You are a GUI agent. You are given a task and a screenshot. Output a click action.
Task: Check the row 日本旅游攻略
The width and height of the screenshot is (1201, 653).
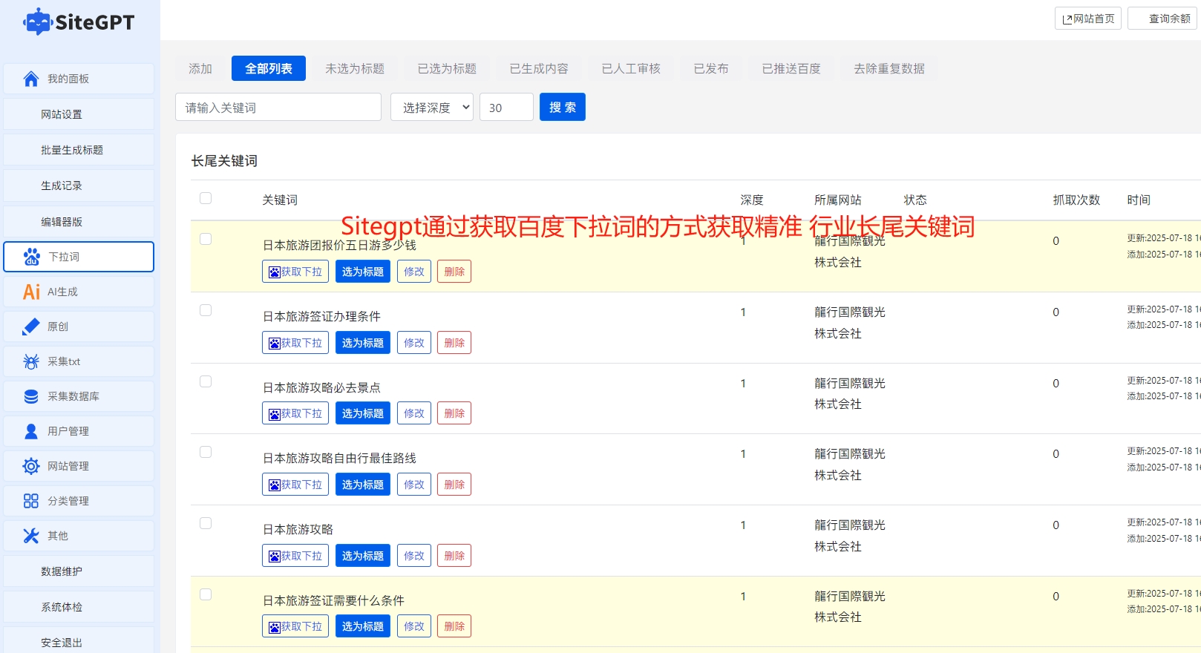pos(206,523)
